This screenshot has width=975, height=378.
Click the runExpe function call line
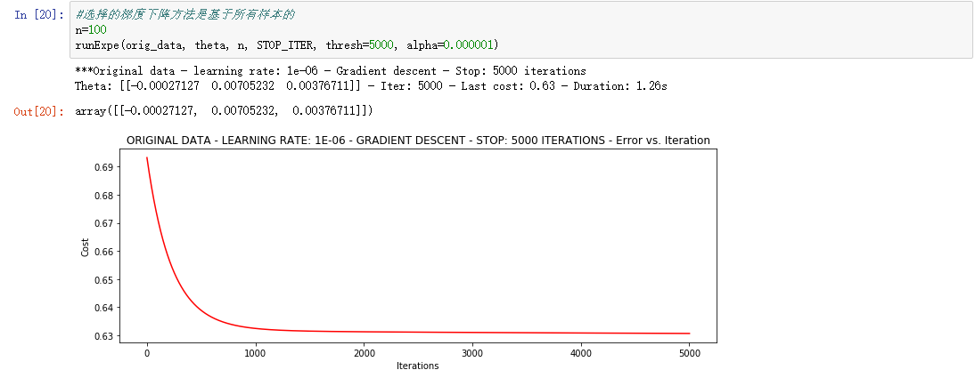(x=287, y=44)
